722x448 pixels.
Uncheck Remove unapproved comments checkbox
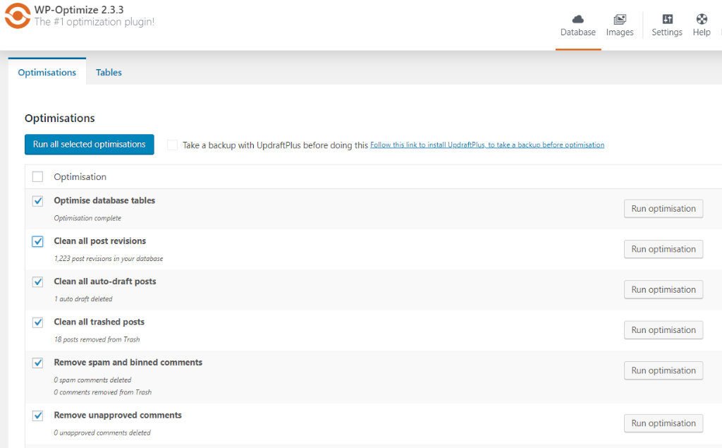[38, 416]
